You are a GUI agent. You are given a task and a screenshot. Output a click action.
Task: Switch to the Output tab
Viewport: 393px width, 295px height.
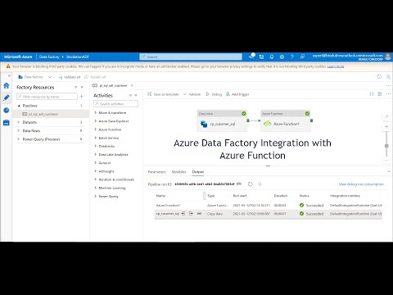click(198, 172)
